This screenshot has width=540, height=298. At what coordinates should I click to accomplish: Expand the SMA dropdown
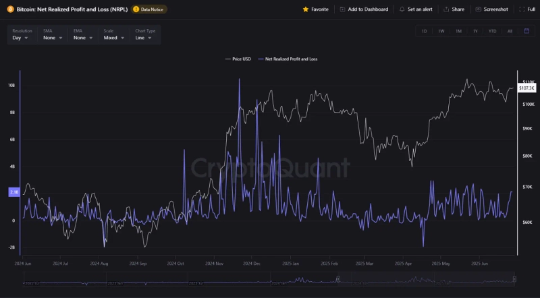pyautogui.click(x=53, y=38)
